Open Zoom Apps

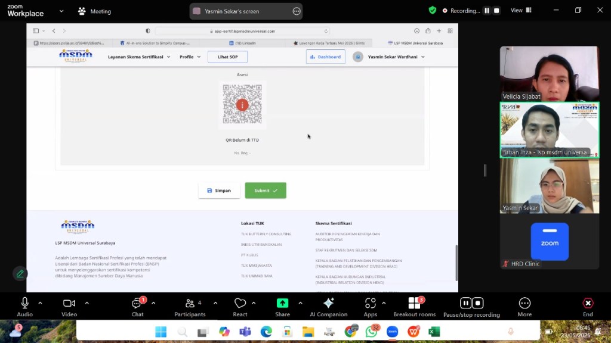click(370, 304)
